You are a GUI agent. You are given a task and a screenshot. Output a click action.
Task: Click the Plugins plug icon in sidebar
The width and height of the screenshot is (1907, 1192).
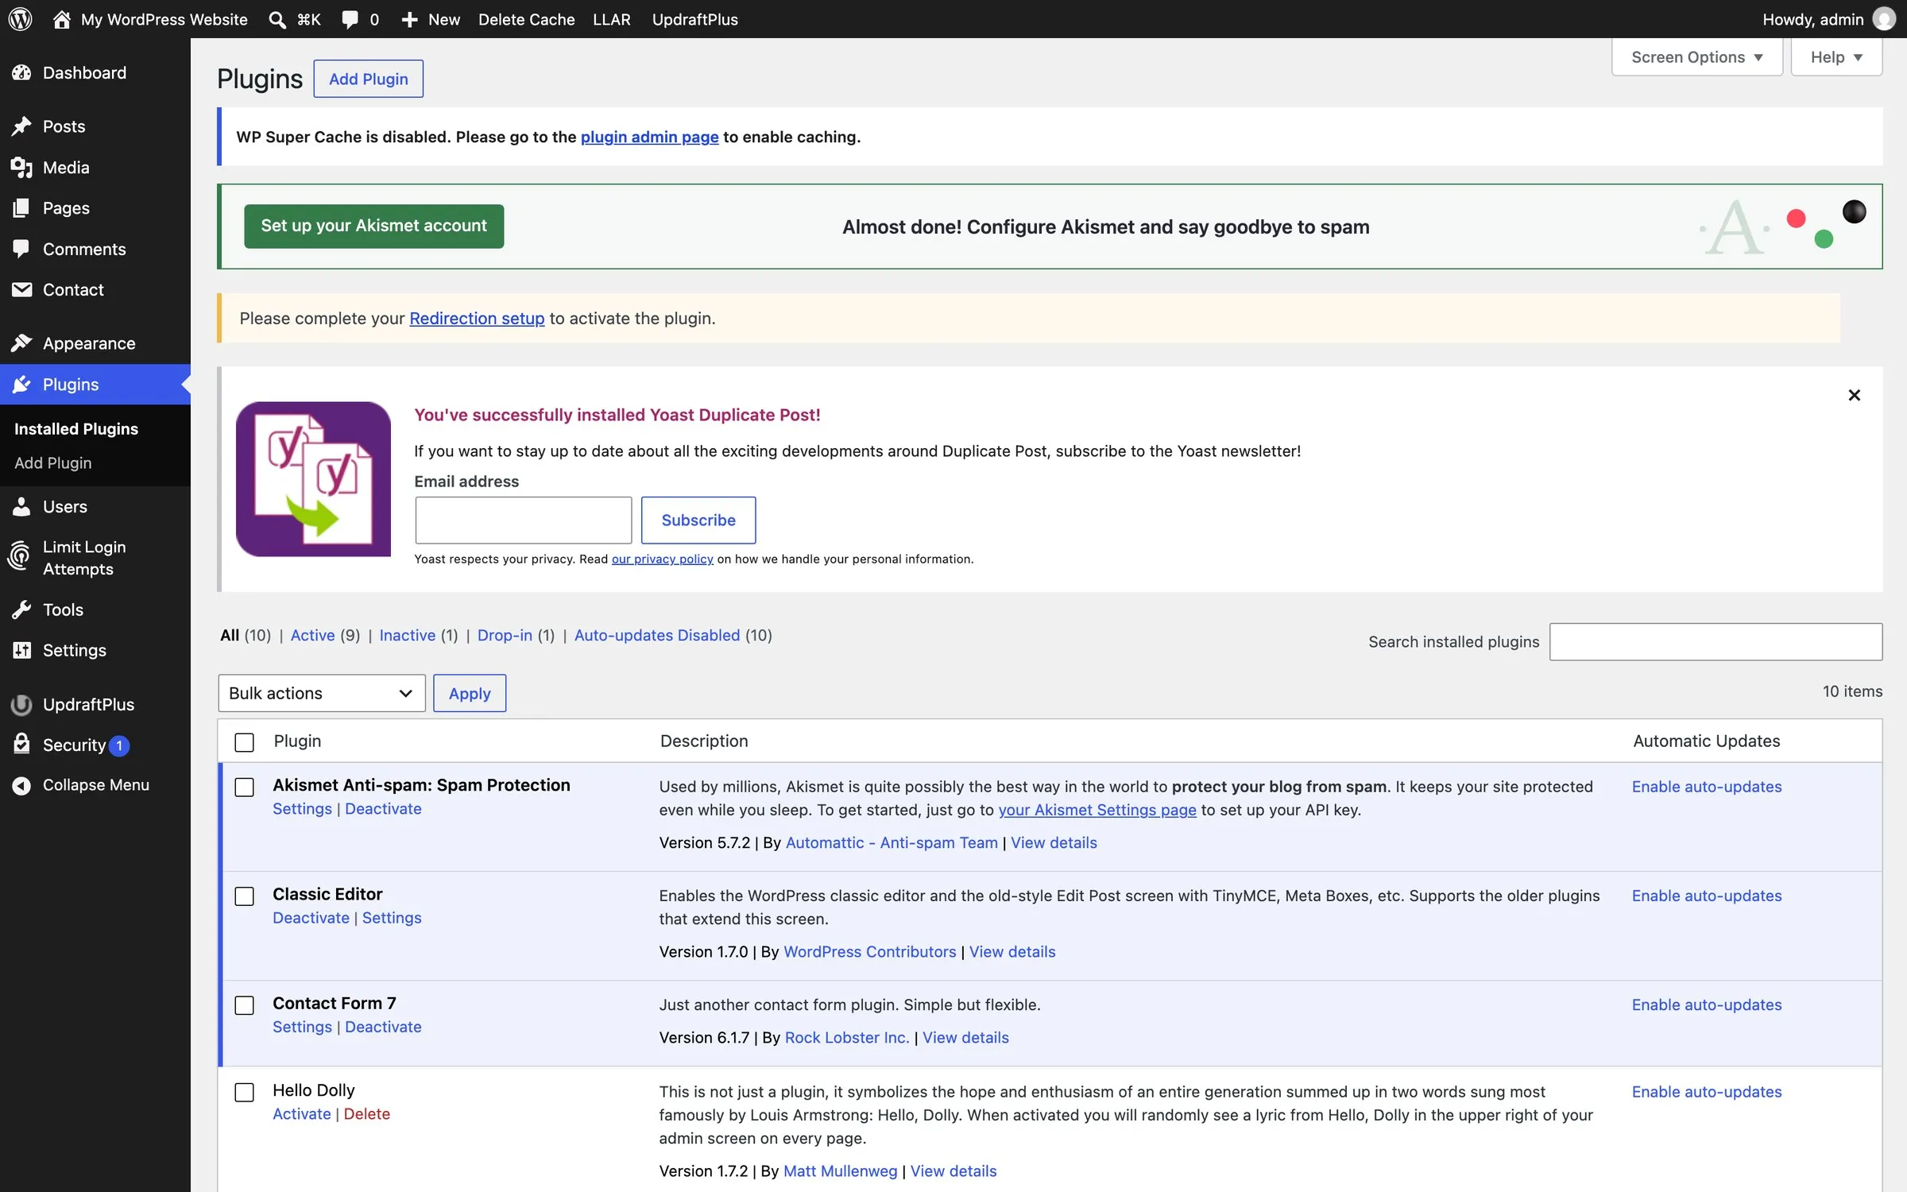[x=21, y=385]
